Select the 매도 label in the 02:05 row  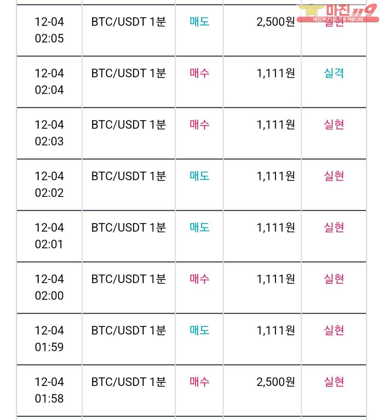200,22
